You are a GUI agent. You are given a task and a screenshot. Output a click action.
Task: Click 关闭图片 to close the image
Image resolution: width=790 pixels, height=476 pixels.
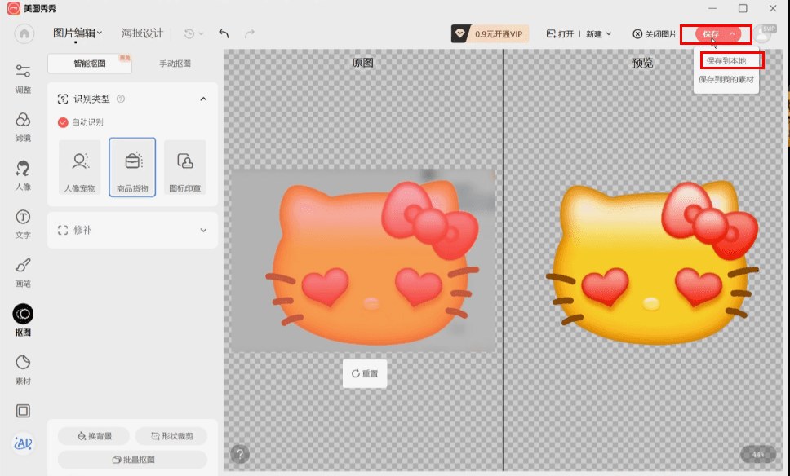[x=655, y=33]
